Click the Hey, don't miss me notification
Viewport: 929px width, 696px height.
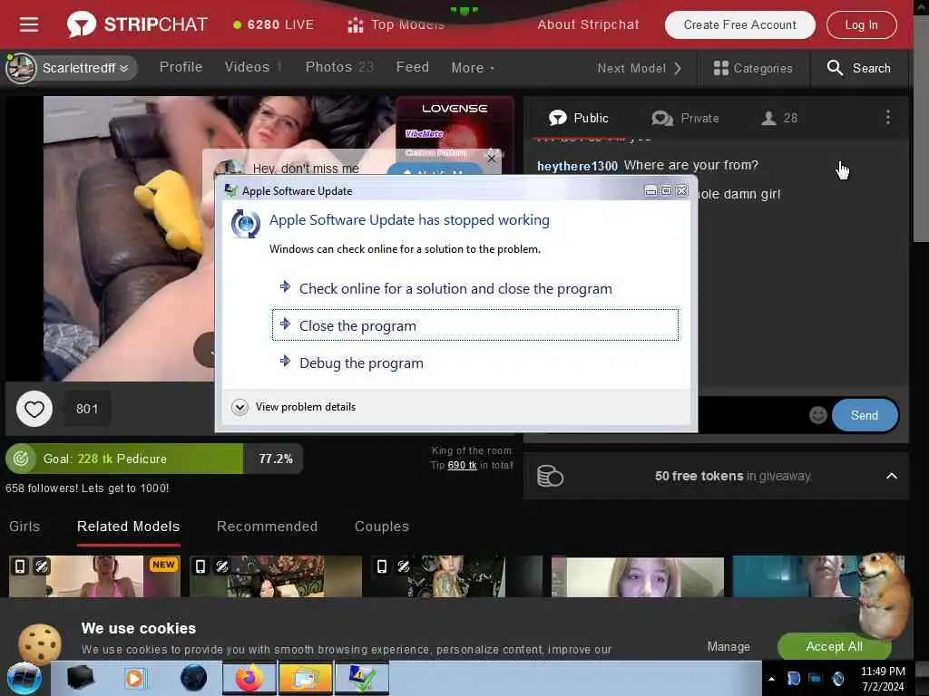pyautogui.click(x=306, y=168)
